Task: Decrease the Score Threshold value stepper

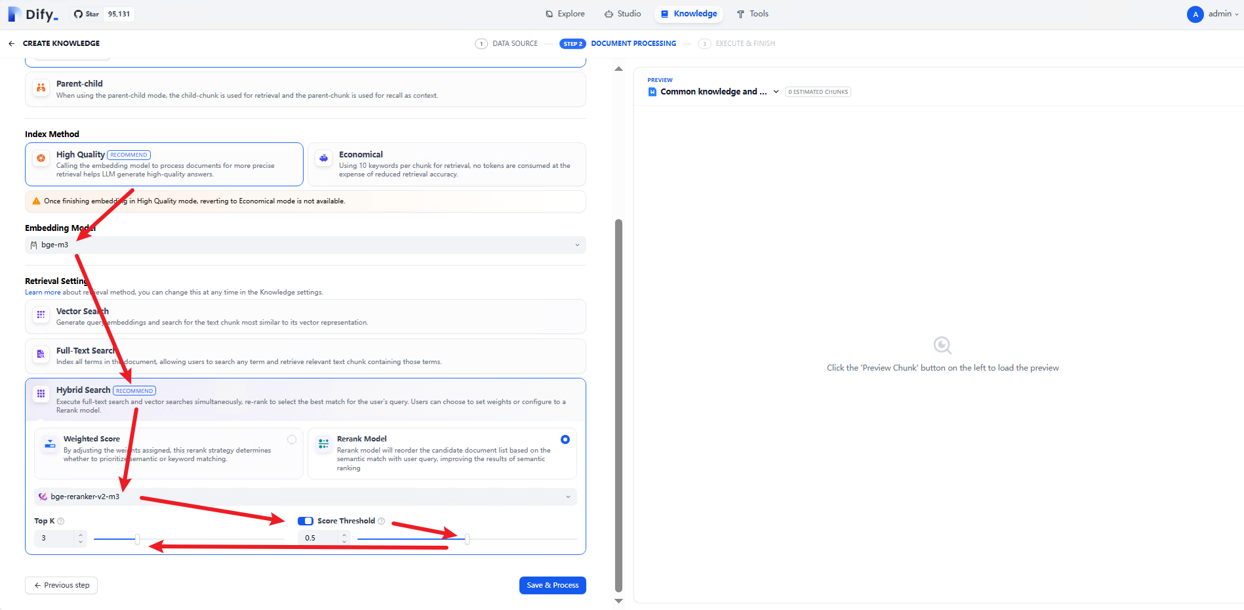Action: point(344,542)
